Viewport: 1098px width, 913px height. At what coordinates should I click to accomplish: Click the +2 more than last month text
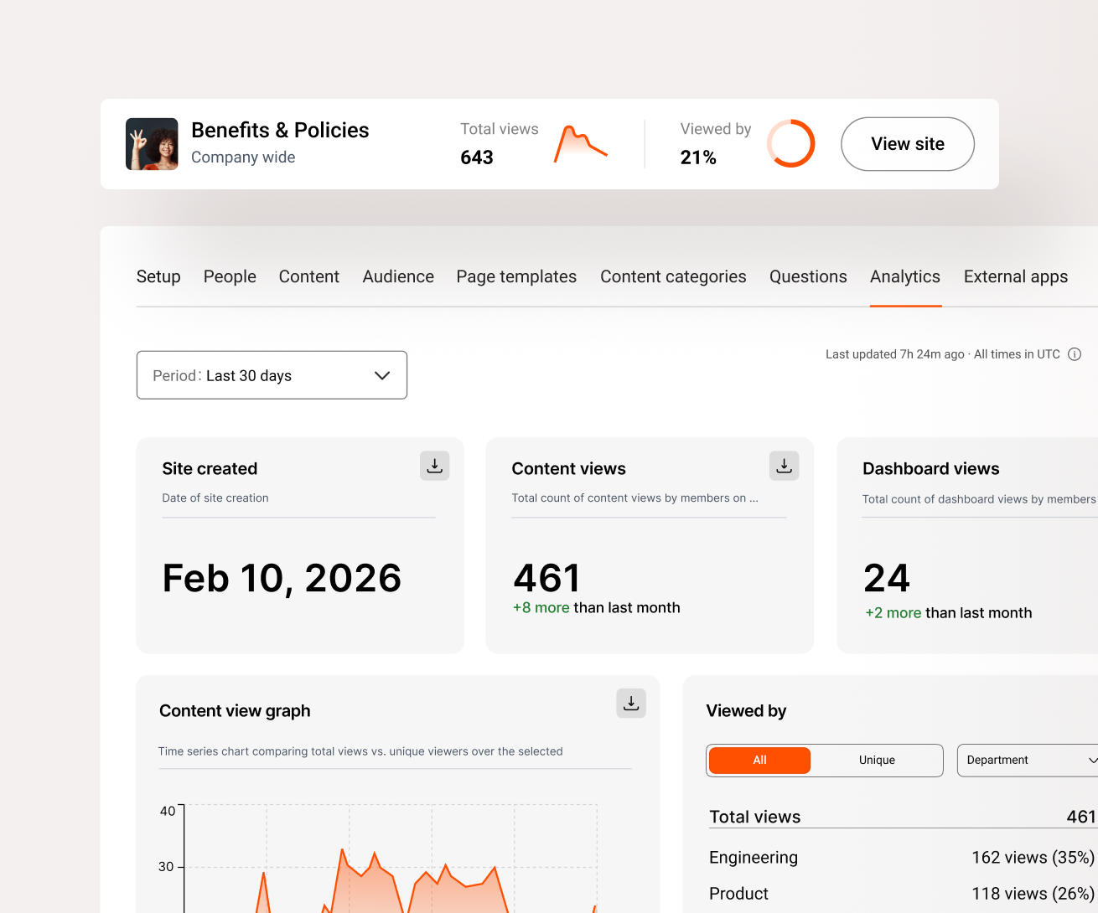(949, 613)
